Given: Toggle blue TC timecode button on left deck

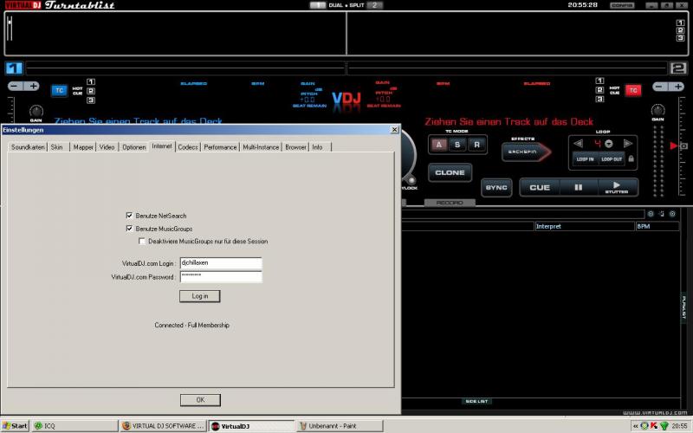Looking at the screenshot, I should [x=59, y=91].
